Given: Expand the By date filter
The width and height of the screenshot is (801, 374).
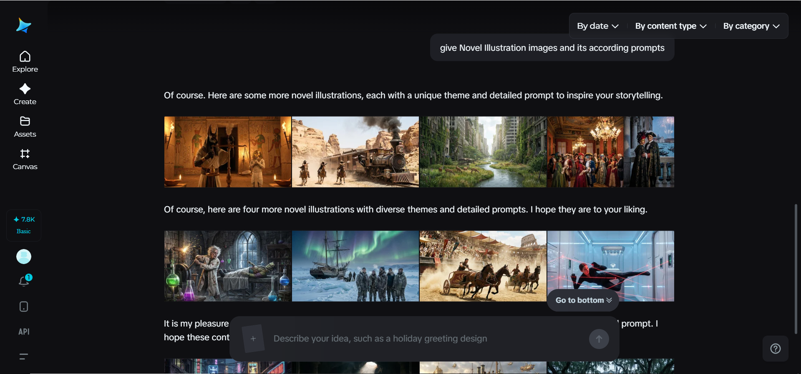Looking at the screenshot, I should point(597,26).
